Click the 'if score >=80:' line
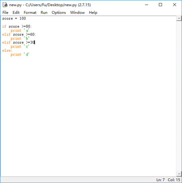Viewport: 182px width, 183px height. 17,27
